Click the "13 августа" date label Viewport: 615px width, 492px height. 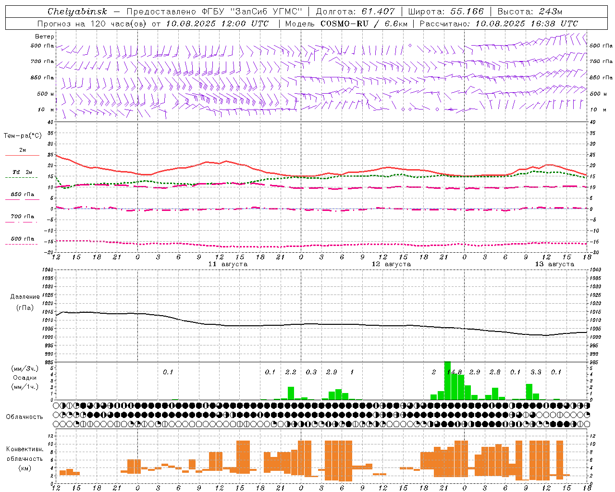pyautogui.click(x=554, y=264)
